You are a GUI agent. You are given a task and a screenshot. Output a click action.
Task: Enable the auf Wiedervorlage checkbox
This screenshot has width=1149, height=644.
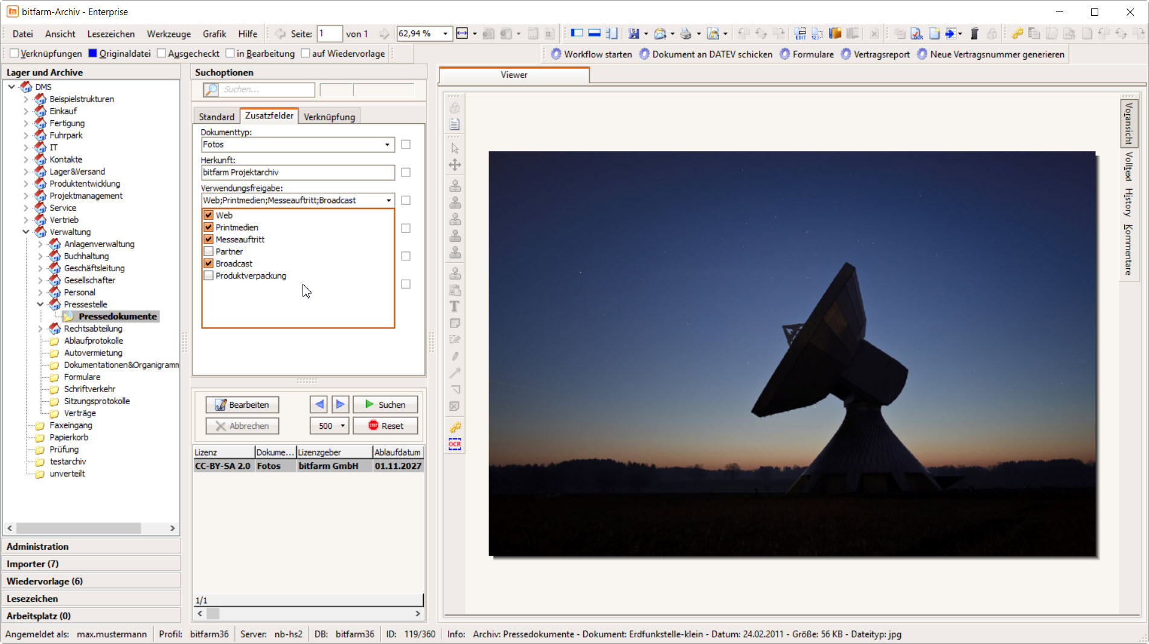(x=306, y=53)
